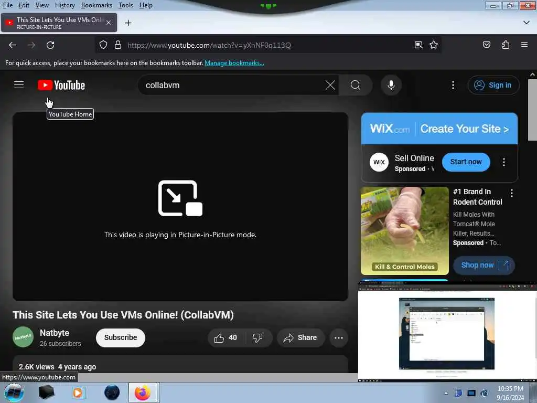The height and width of the screenshot is (403, 537).
Task: Open the Natbyte channel name link
Action: (x=55, y=333)
